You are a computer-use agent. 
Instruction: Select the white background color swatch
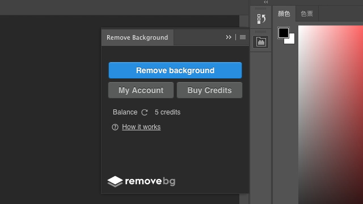[292, 40]
